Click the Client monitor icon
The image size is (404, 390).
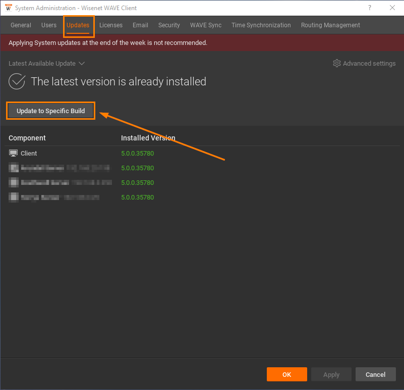[14, 153]
